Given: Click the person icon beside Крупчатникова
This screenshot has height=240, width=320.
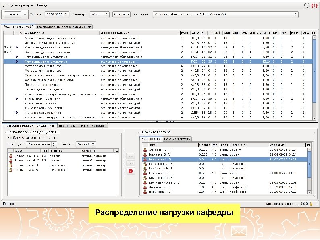Looking at the screenshot, I should [x=145, y=182].
